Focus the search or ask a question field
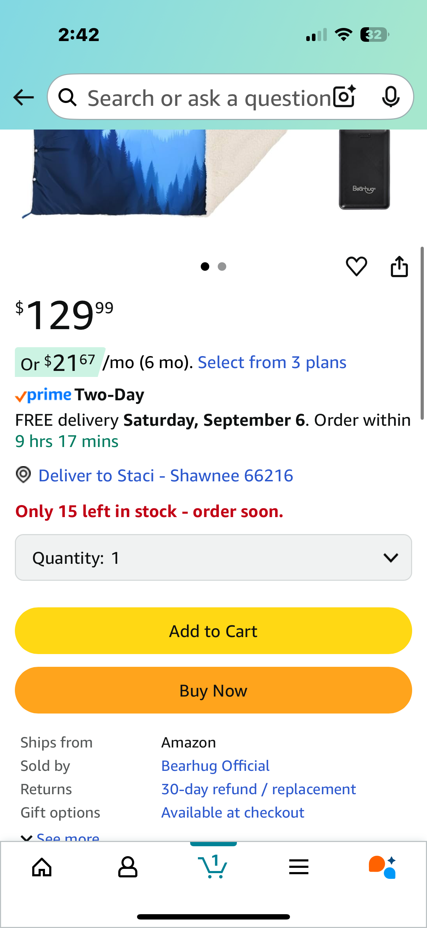Viewport: 427px width, 928px height. tap(209, 97)
